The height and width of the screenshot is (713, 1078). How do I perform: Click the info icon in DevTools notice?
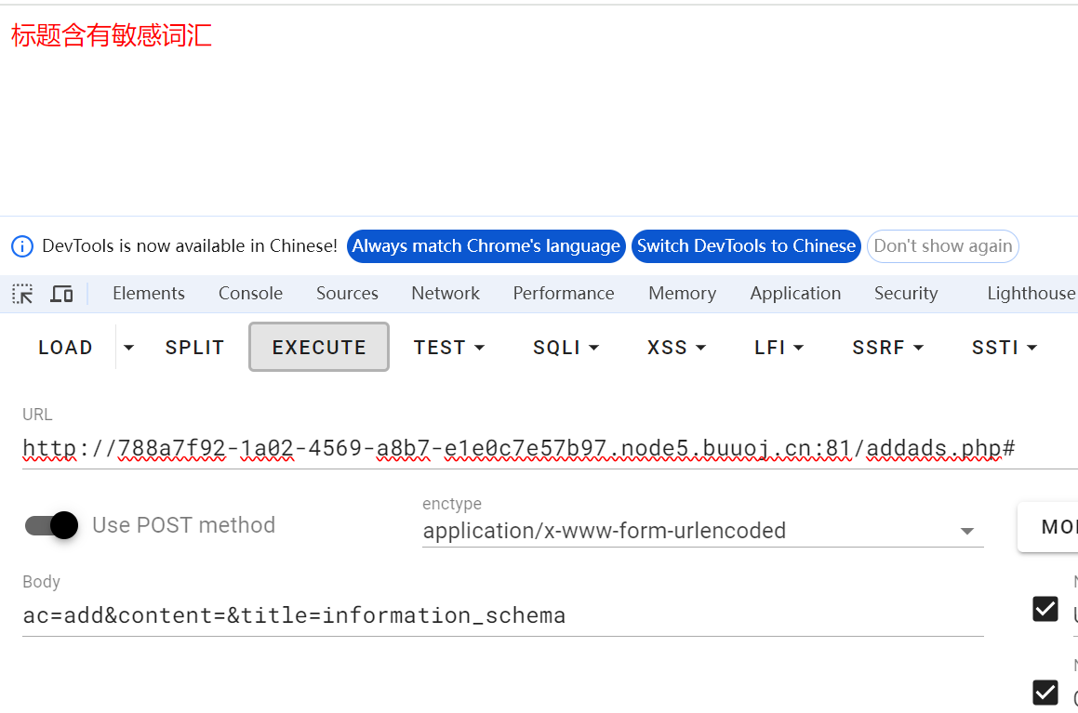[x=22, y=246]
